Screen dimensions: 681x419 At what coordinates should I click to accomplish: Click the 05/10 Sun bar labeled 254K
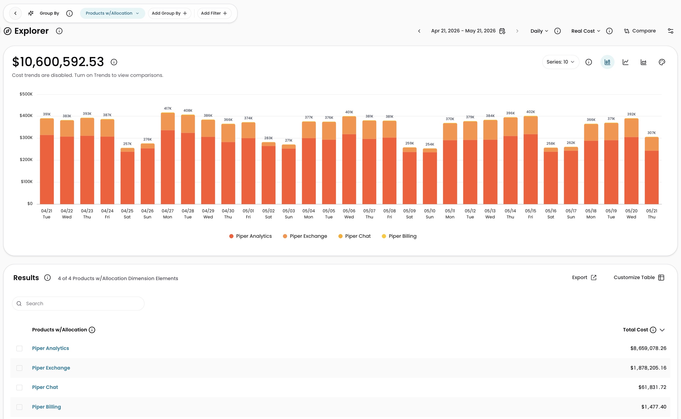[x=430, y=177]
